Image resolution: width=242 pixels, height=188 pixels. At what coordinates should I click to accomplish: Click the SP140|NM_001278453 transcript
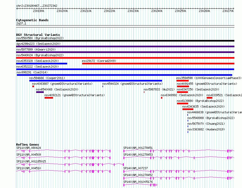(x=179, y=158)
